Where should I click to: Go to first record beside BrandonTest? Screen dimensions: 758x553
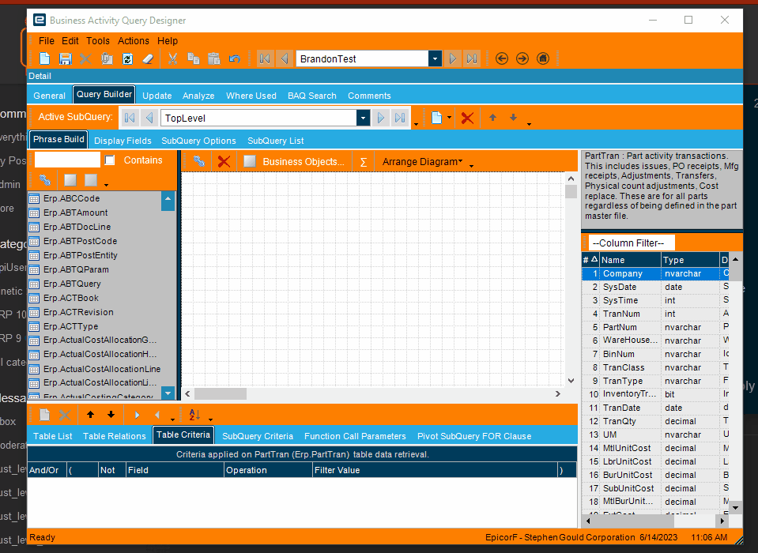click(x=265, y=59)
